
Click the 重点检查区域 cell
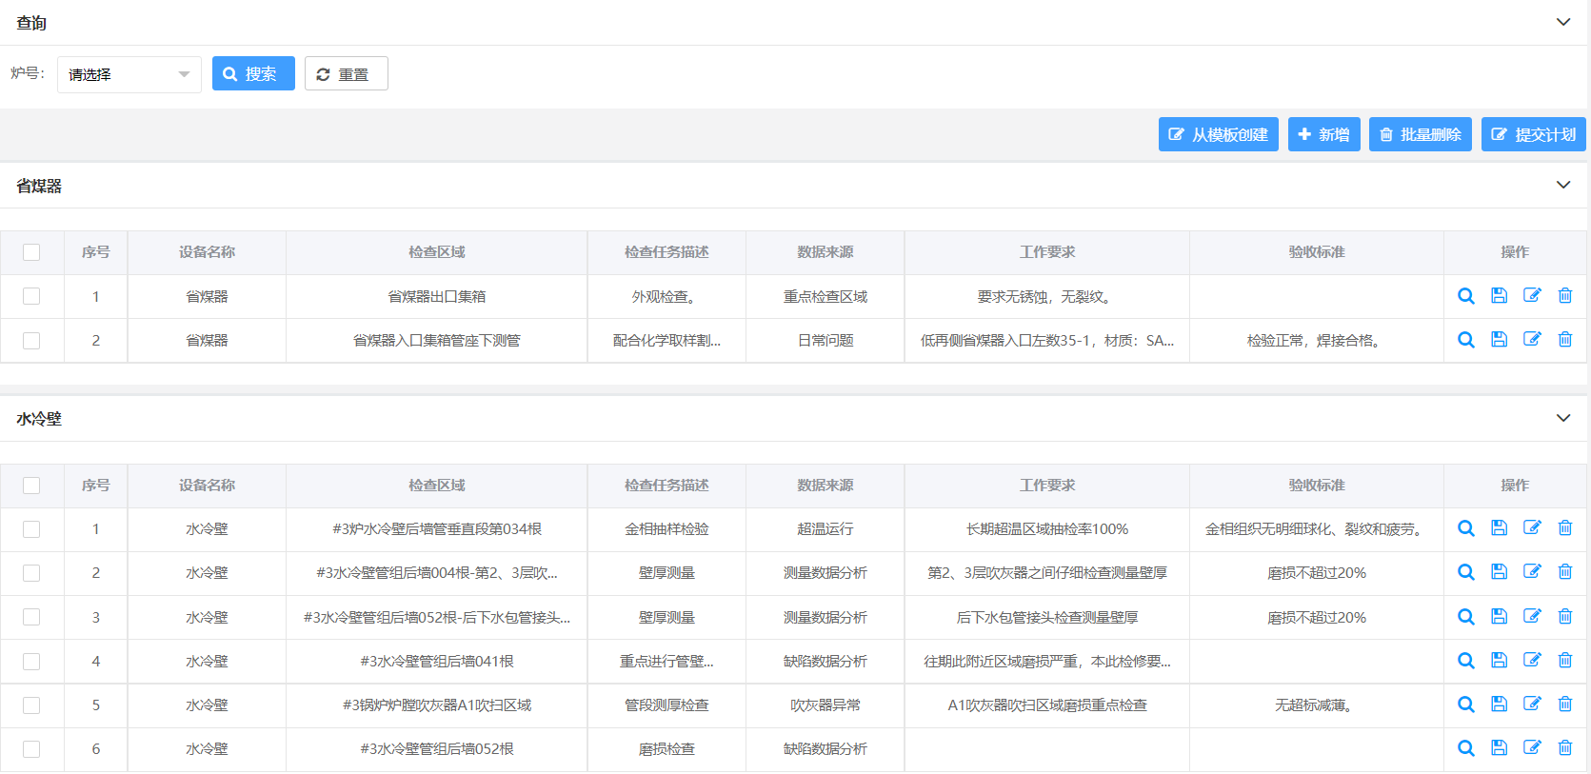click(x=825, y=296)
